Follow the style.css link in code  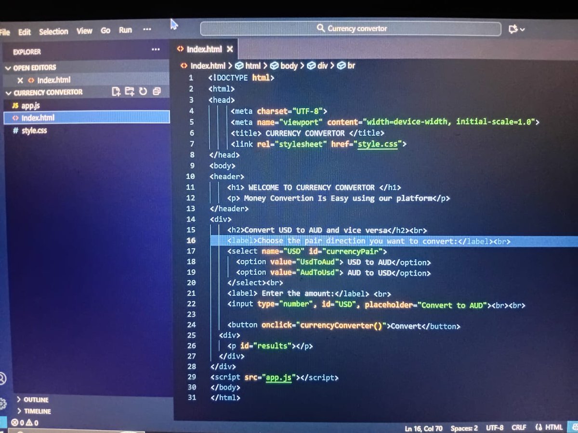point(378,144)
